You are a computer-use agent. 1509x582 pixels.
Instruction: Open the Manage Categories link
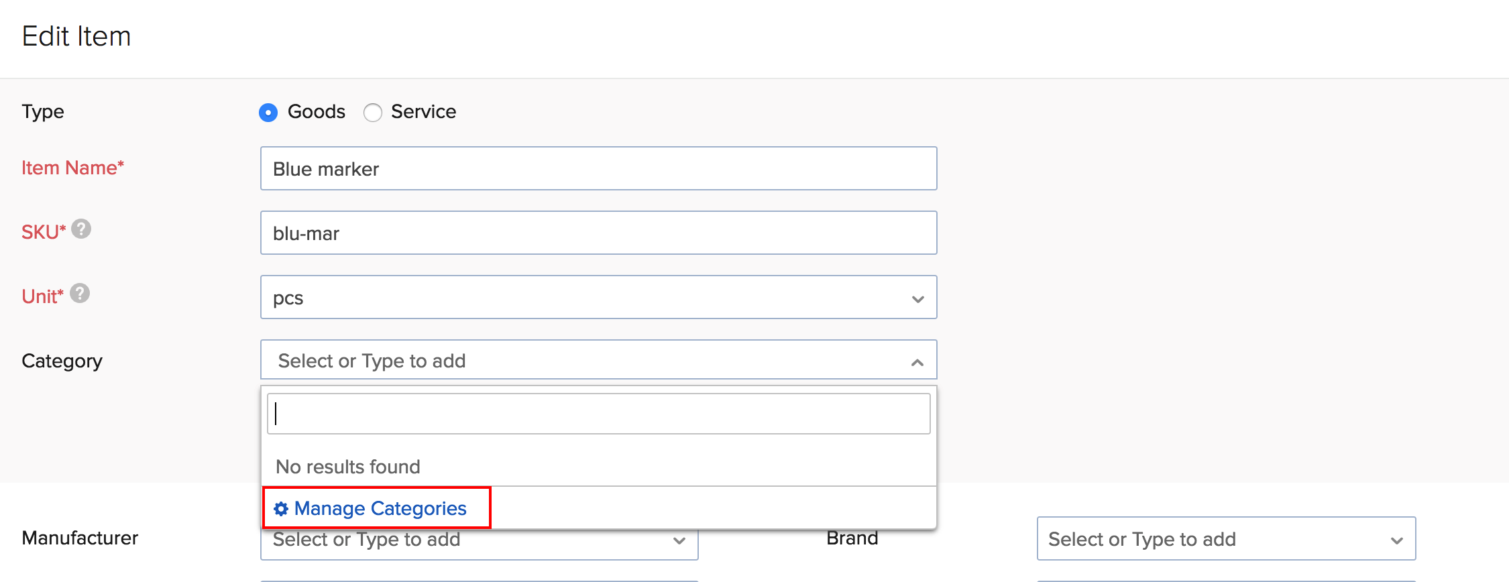tap(380, 509)
